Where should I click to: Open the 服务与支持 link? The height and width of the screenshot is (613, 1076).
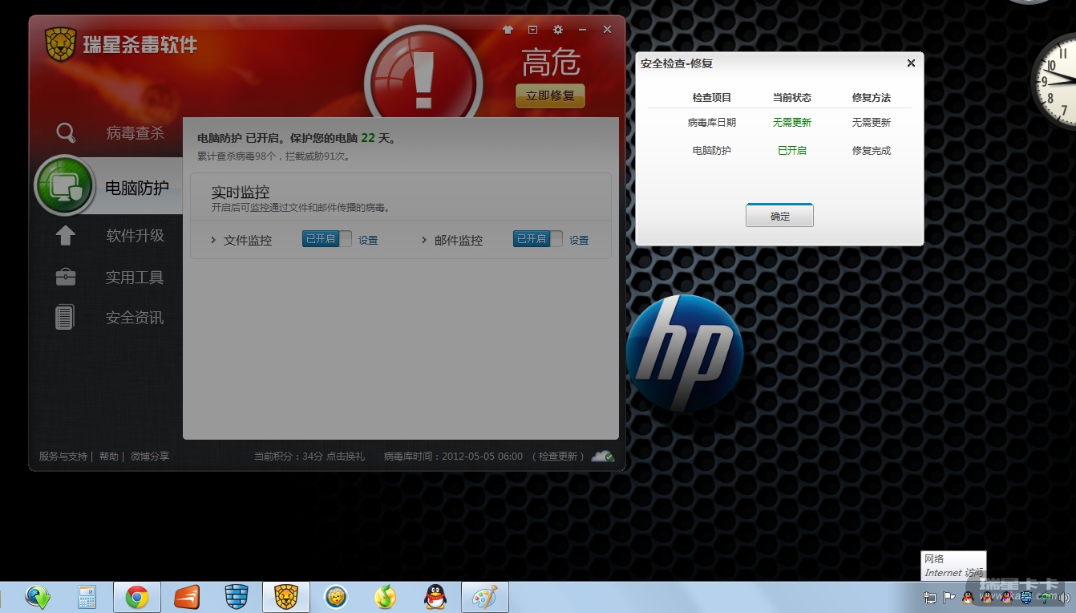point(63,456)
